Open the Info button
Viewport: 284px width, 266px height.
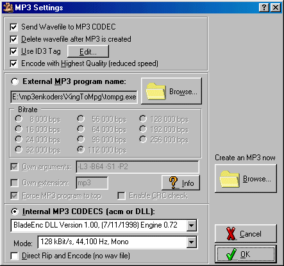pos(181,183)
